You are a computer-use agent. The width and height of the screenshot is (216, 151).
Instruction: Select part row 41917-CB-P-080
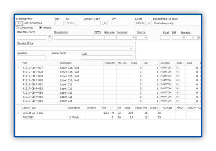[108, 80]
